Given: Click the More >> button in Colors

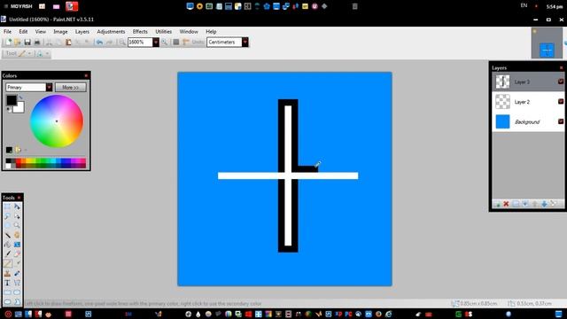Looking at the screenshot, I should 71,88.
